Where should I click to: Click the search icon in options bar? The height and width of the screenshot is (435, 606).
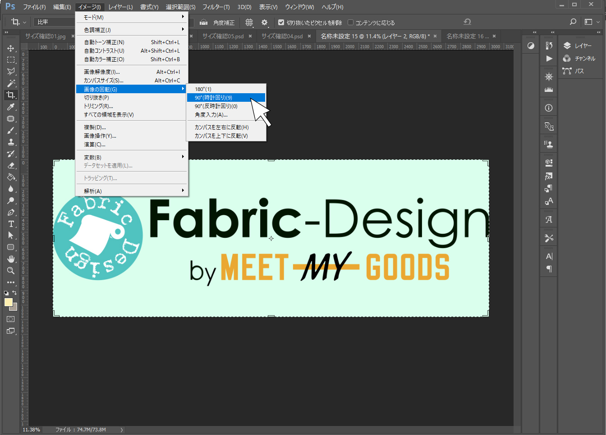[573, 22]
